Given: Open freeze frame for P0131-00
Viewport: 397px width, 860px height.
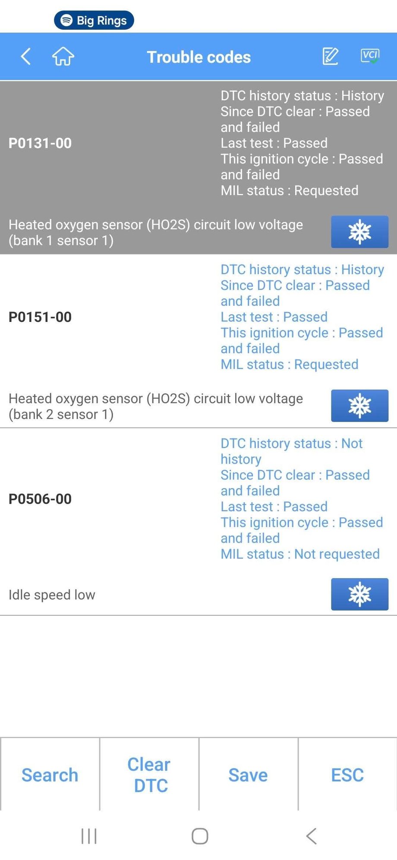Looking at the screenshot, I should [x=359, y=232].
